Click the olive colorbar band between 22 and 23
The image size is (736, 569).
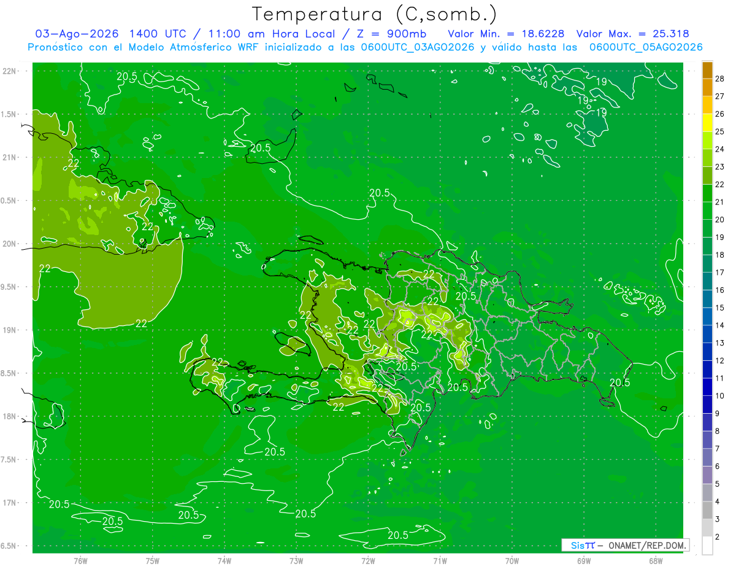coord(707,176)
